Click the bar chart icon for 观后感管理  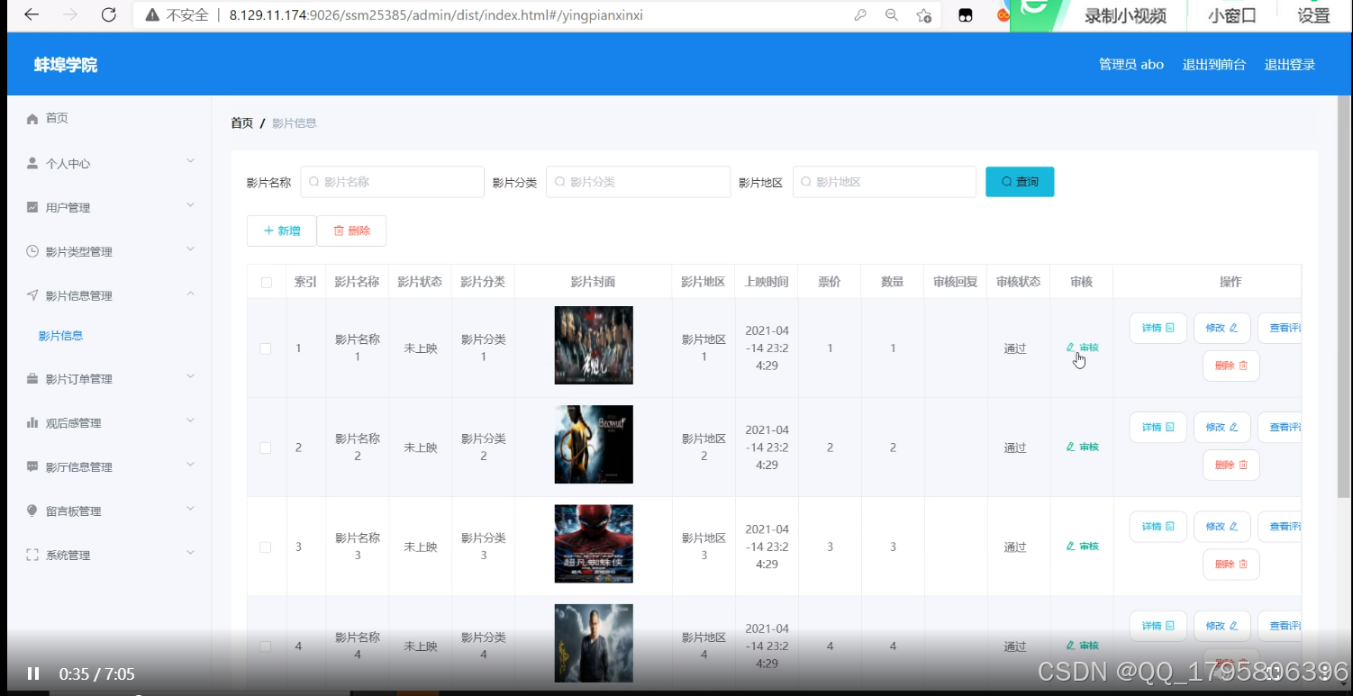(32, 422)
